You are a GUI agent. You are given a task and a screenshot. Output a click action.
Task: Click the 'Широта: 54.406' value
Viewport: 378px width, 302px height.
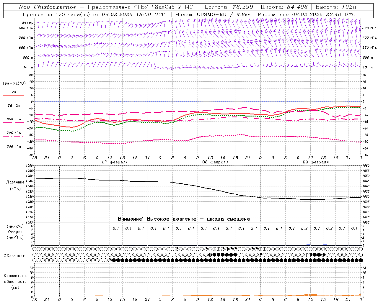pyautogui.click(x=284, y=7)
